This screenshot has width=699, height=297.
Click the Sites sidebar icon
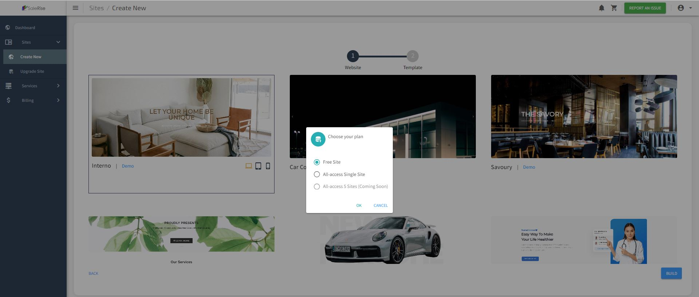(x=8, y=42)
